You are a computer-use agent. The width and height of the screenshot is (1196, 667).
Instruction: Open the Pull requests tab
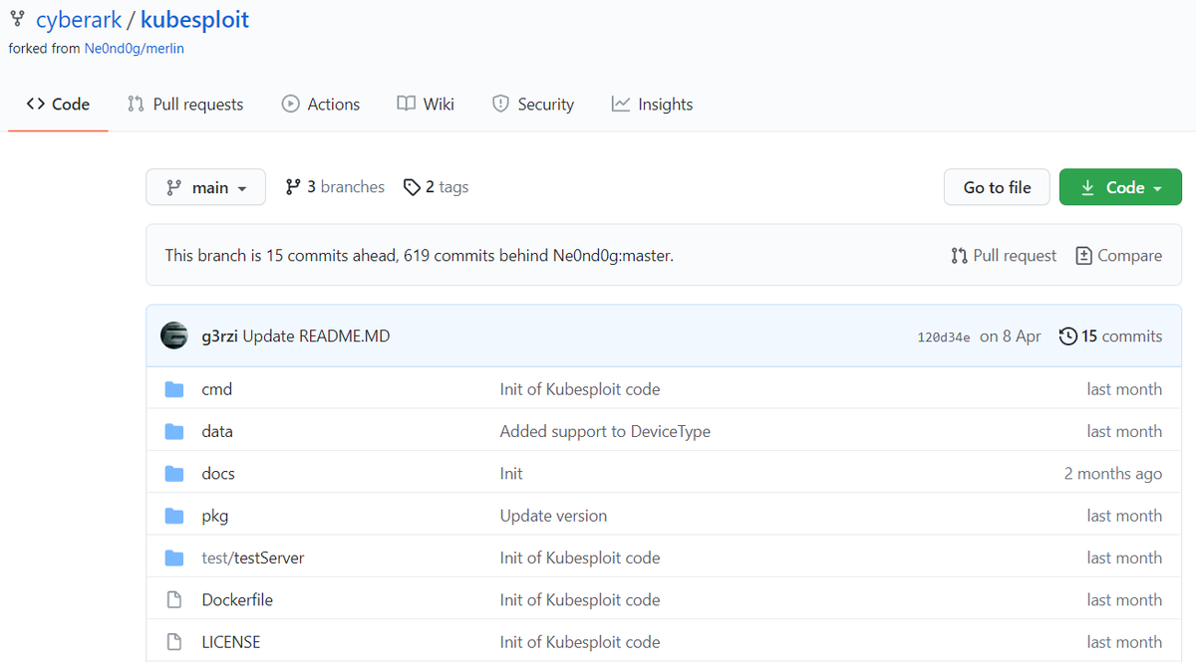[185, 105]
